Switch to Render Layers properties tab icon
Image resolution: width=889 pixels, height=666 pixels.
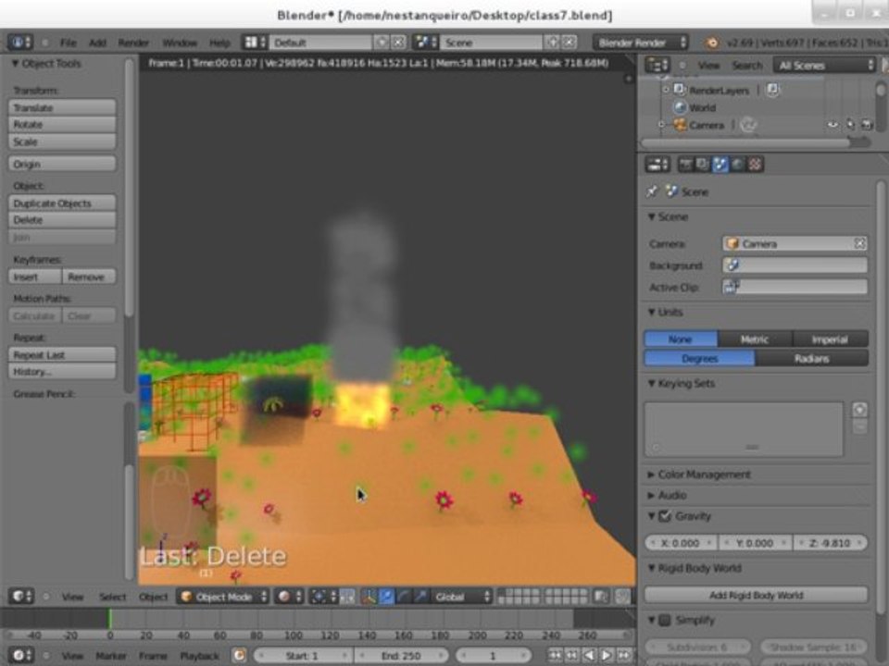[x=703, y=165]
